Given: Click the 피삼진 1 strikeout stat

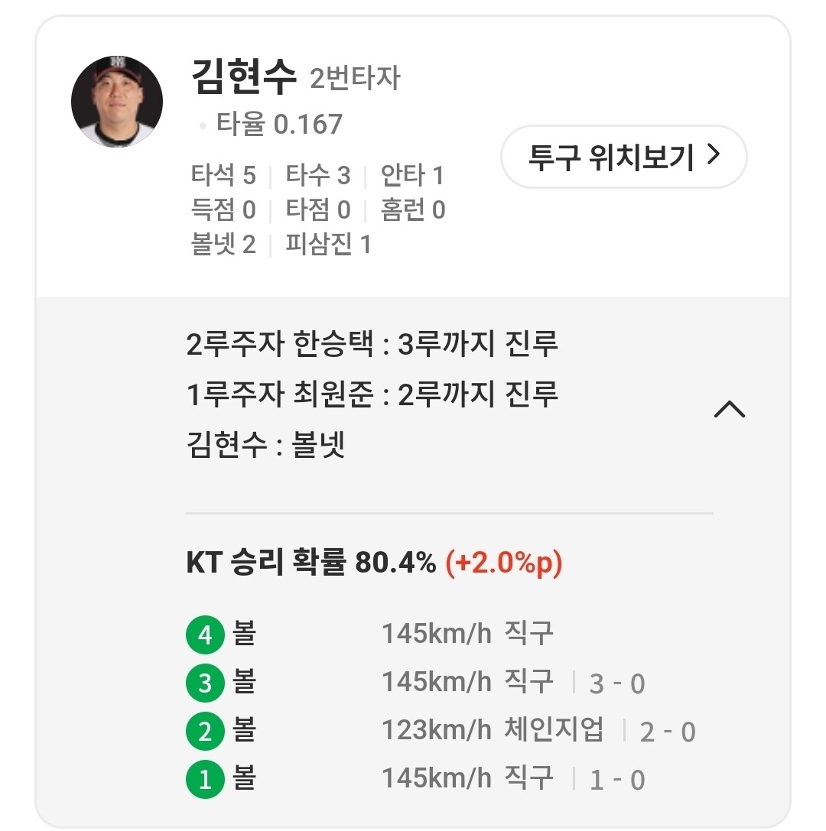Looking at the screenshot, I should pos(328,245).
